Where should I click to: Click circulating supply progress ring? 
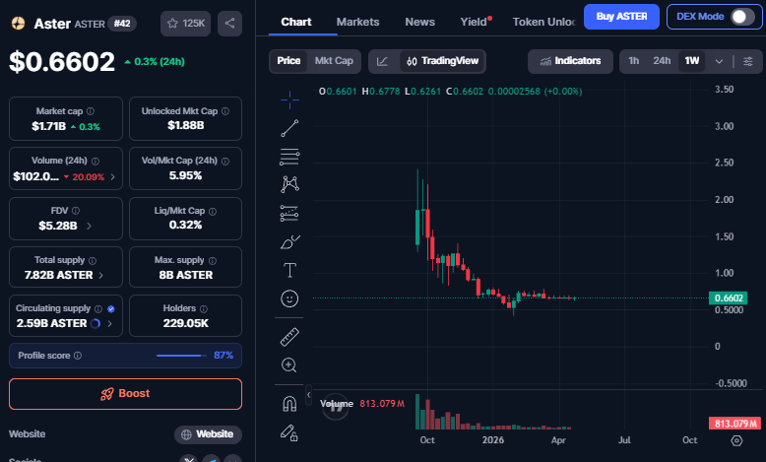click(96, 324)
